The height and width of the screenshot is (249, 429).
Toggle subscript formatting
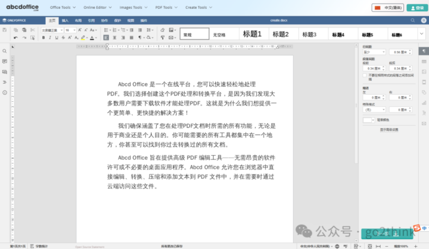76,37
